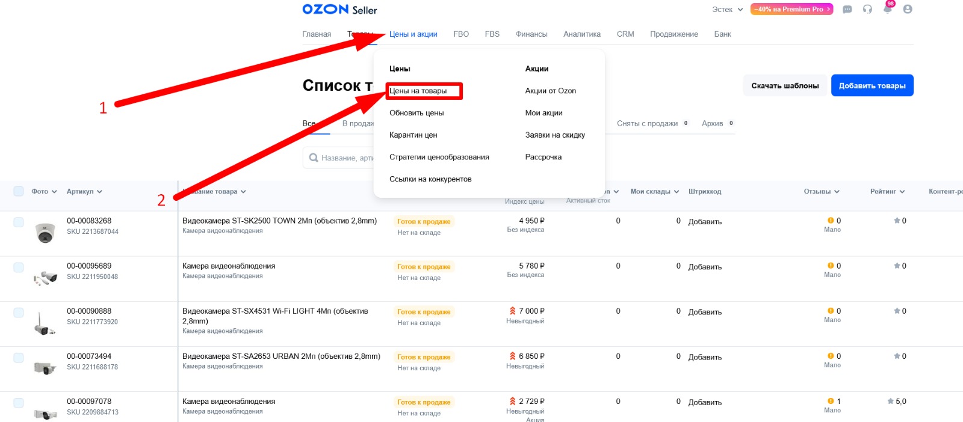
Task: Select Стратегии ценообразования menu entry
Action: point(439,157)
